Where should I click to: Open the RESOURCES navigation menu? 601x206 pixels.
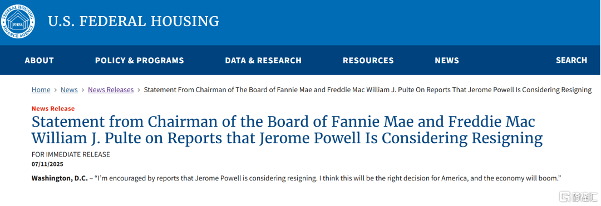[x=368, y=61]
